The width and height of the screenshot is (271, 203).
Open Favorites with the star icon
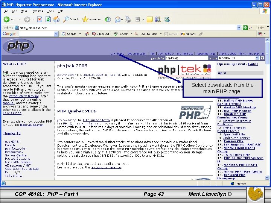85,19
